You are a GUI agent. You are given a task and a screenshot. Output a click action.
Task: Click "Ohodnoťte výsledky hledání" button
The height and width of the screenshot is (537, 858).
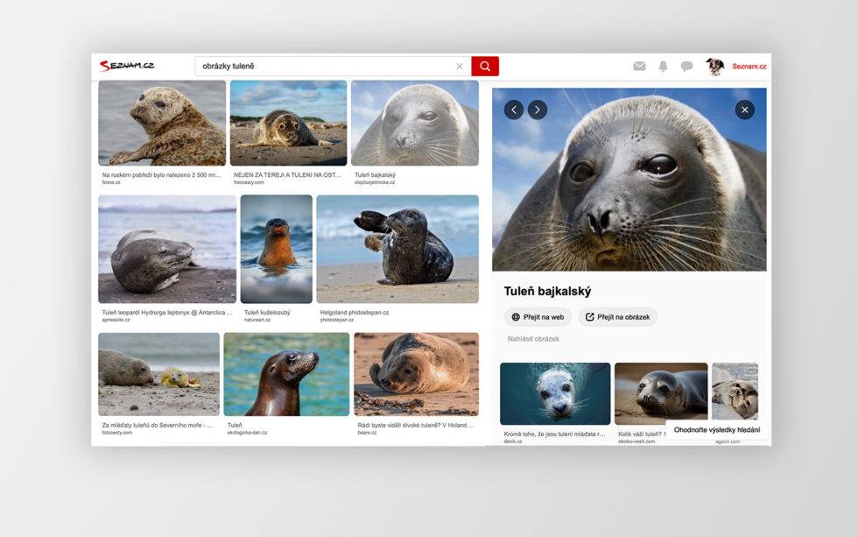click(717, 429)
